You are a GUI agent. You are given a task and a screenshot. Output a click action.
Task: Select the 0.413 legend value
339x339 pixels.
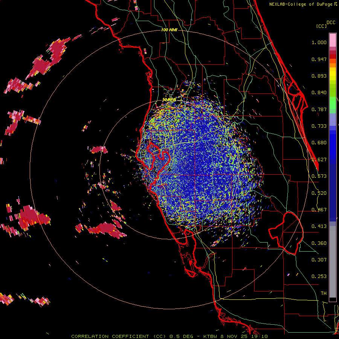coord(319,226)
